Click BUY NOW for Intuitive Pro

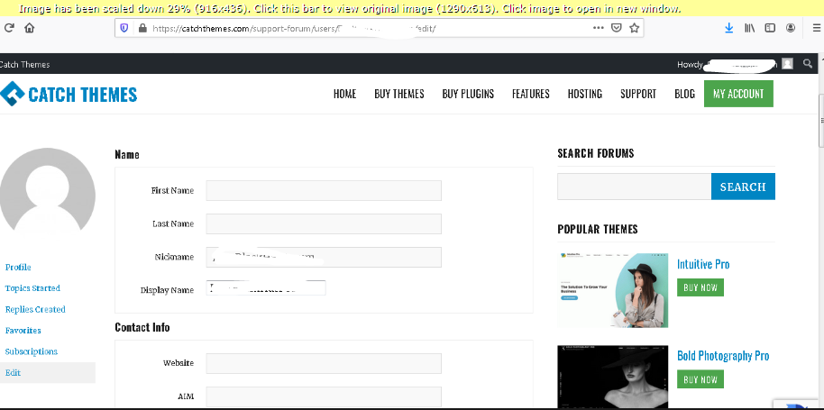(700, 287)
